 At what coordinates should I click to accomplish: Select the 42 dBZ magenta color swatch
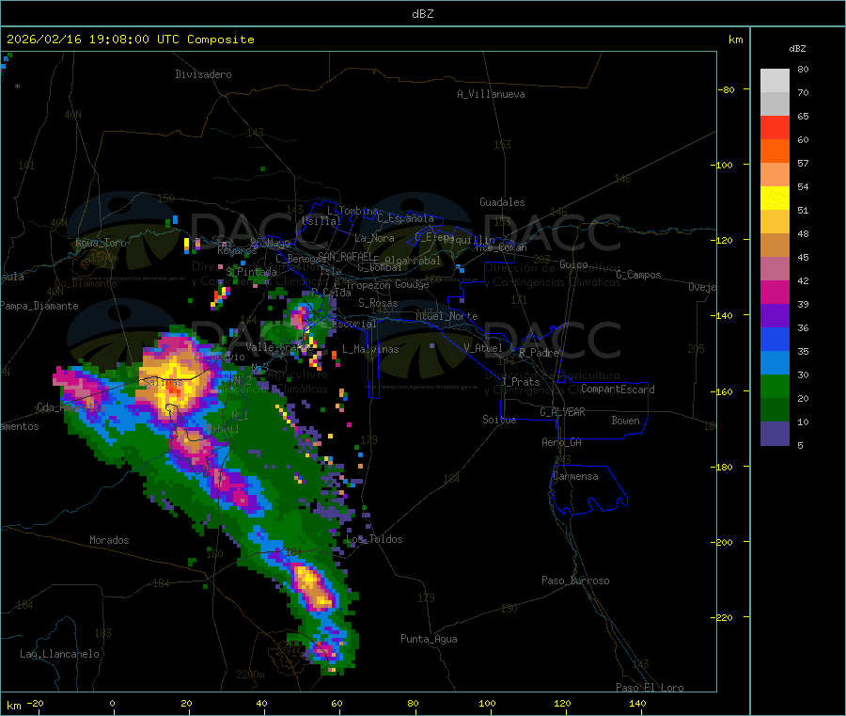point(775,292)
